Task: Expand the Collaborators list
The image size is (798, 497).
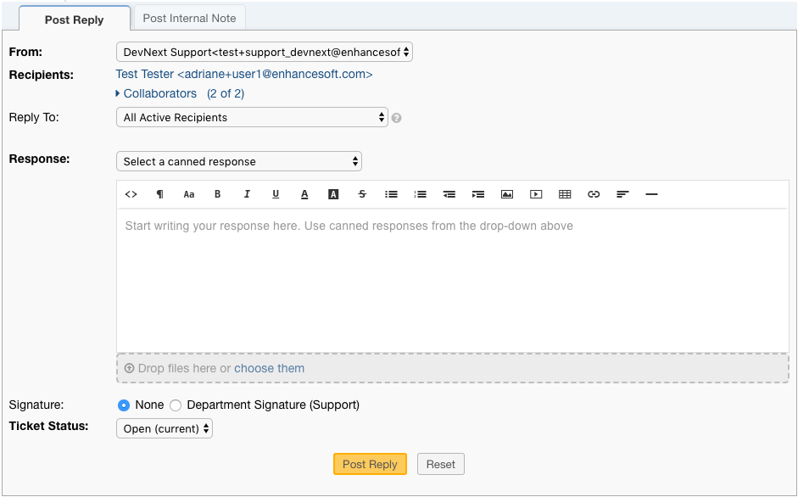Action: 159,94
